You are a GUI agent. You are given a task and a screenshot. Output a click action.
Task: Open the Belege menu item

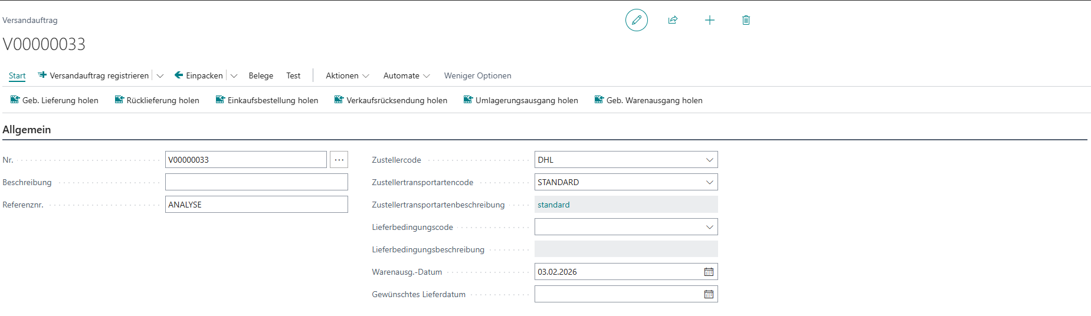tap(261, 75)
